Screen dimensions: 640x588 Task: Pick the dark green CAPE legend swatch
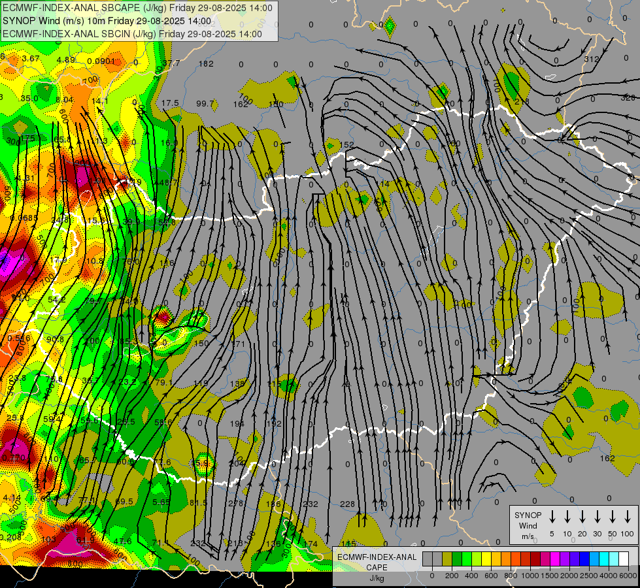457,559
